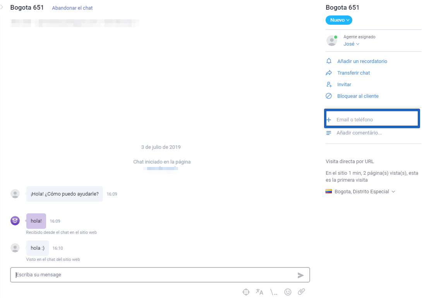
Task: Open the Nuevo status dropdown
Action: [x=339, y=20]
